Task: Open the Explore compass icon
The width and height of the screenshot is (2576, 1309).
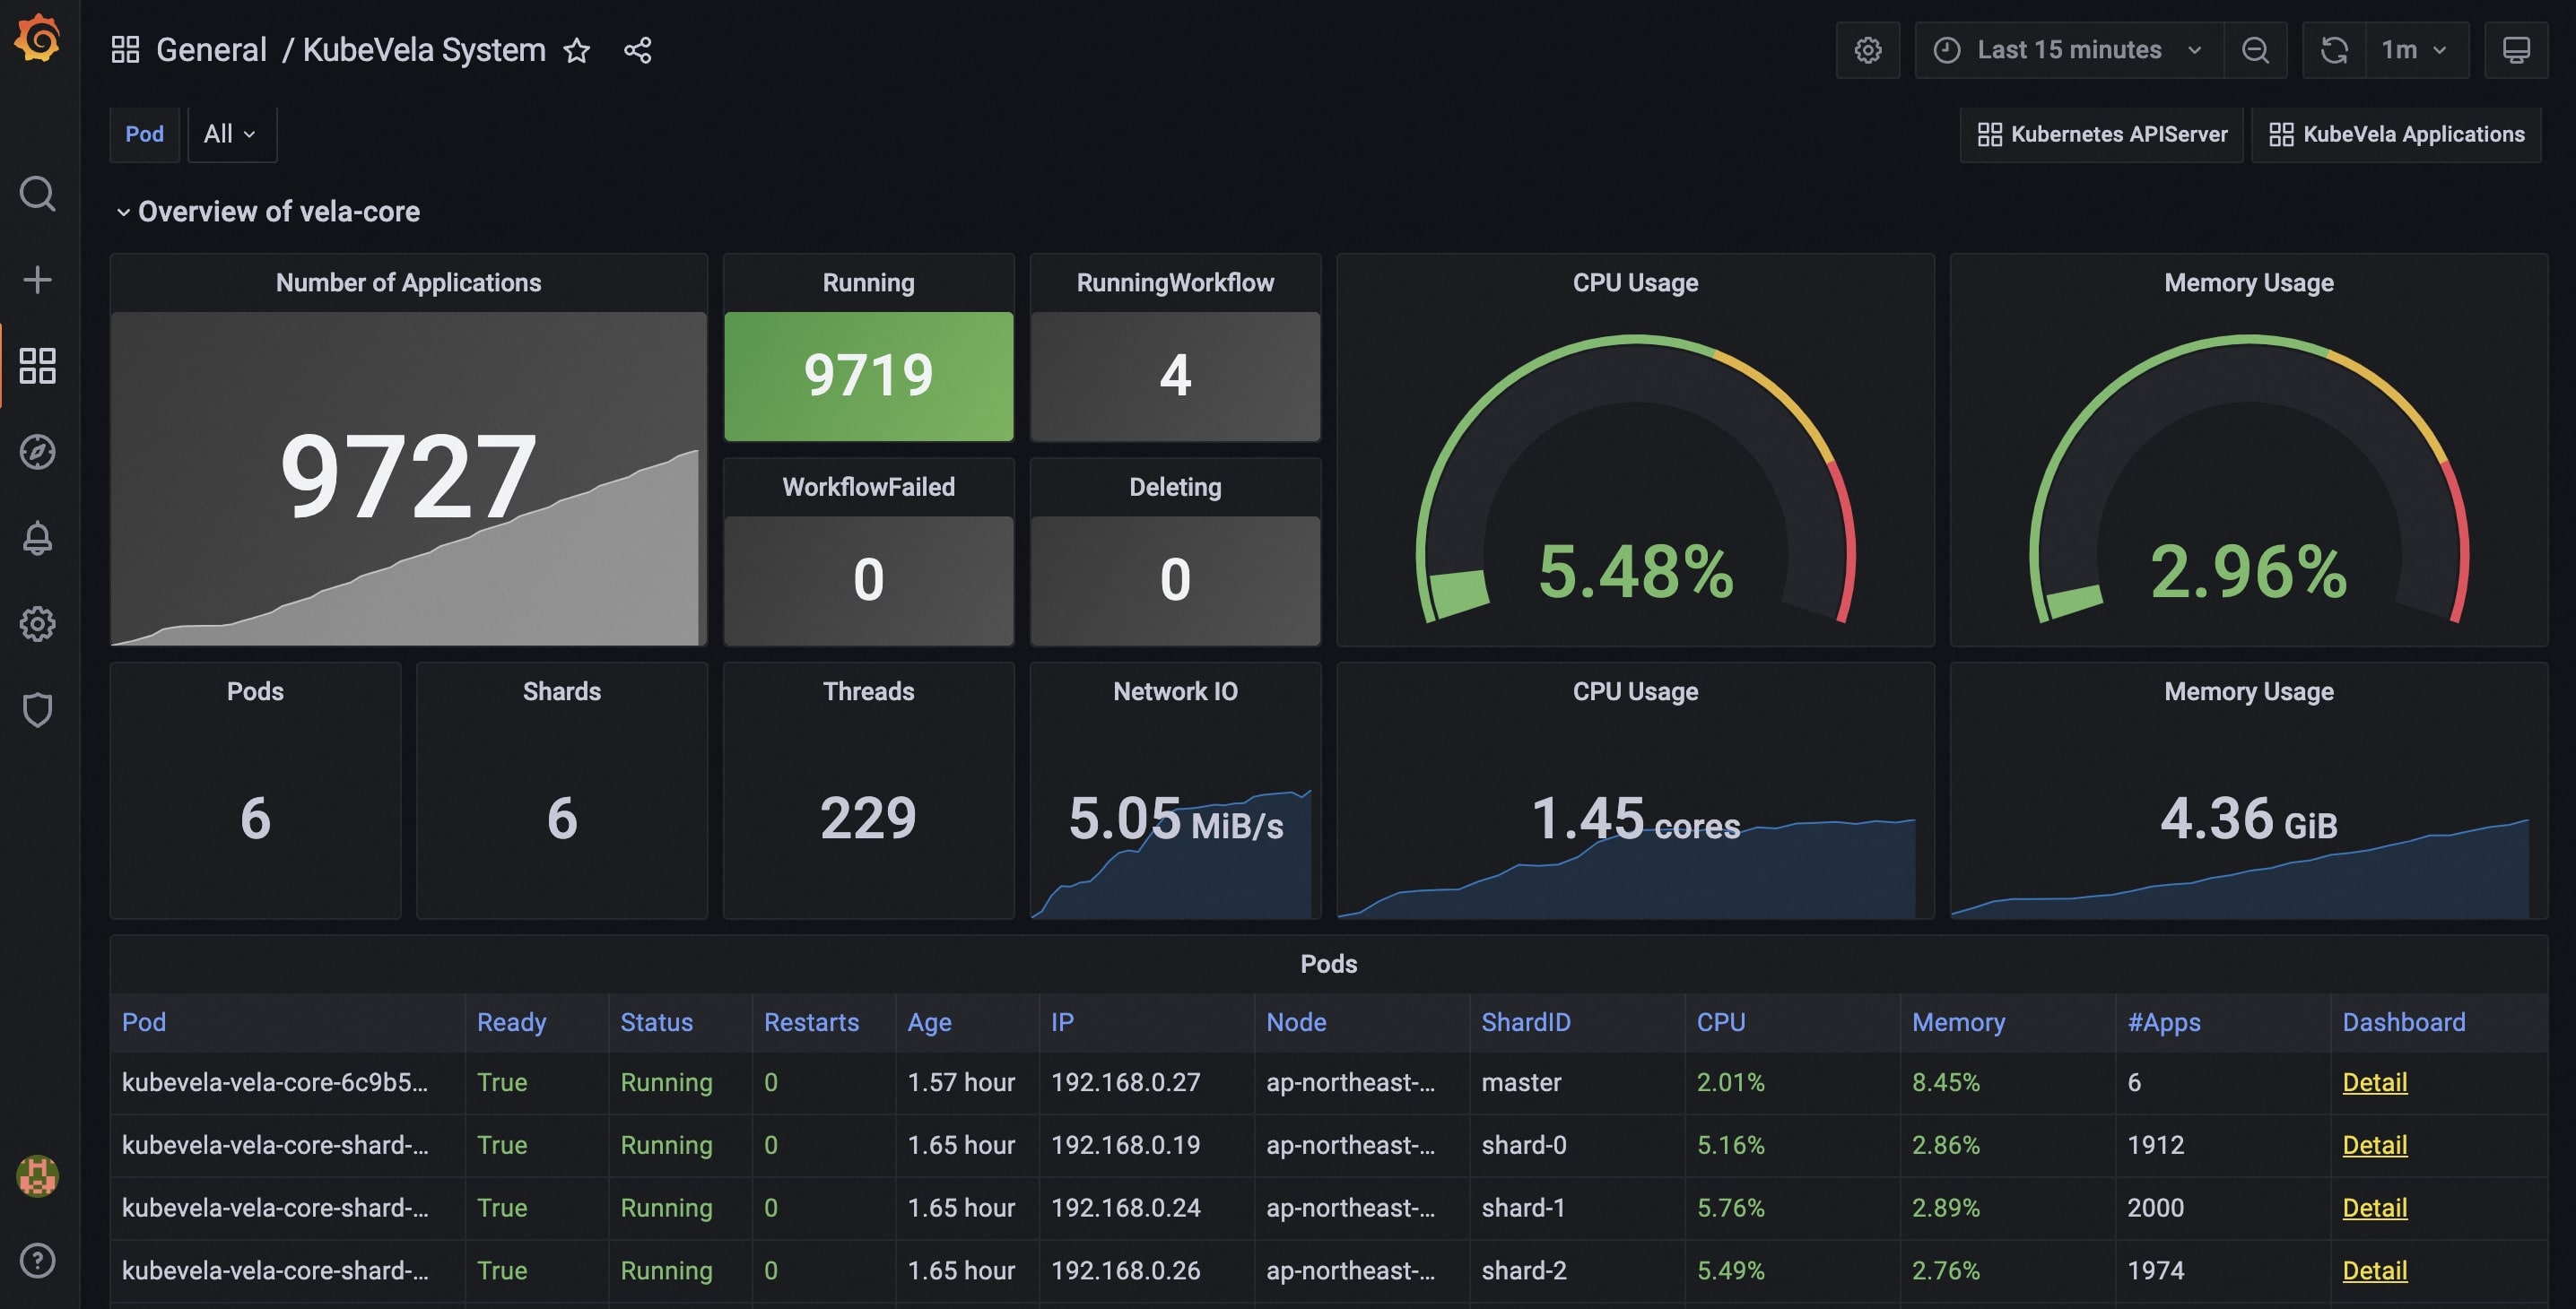Action: coord(38,452)
